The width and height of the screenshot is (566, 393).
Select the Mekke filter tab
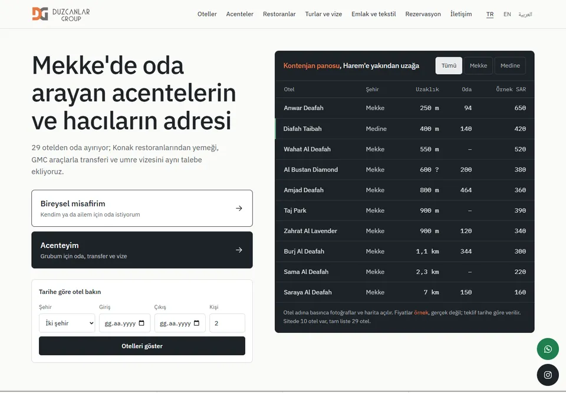tap(478, 65)
